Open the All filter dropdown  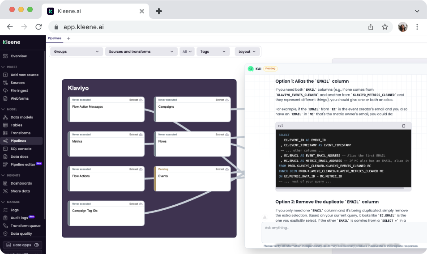point(187,52)
